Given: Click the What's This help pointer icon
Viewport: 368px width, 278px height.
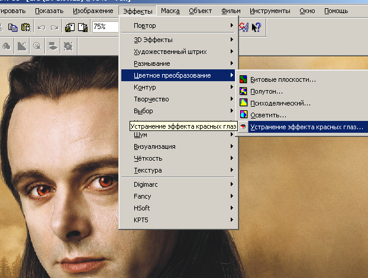Looking at the screenshot, I should (256, 27).
